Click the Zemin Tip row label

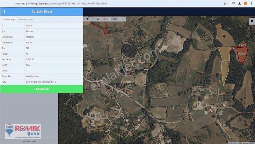tap(6, 76)
